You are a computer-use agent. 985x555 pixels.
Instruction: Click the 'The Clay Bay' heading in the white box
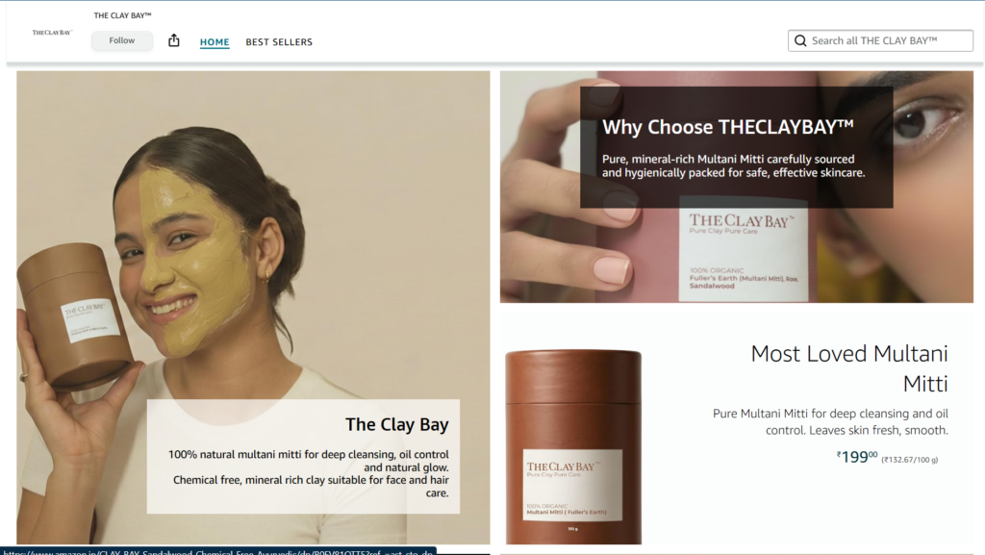click(397, 425)
